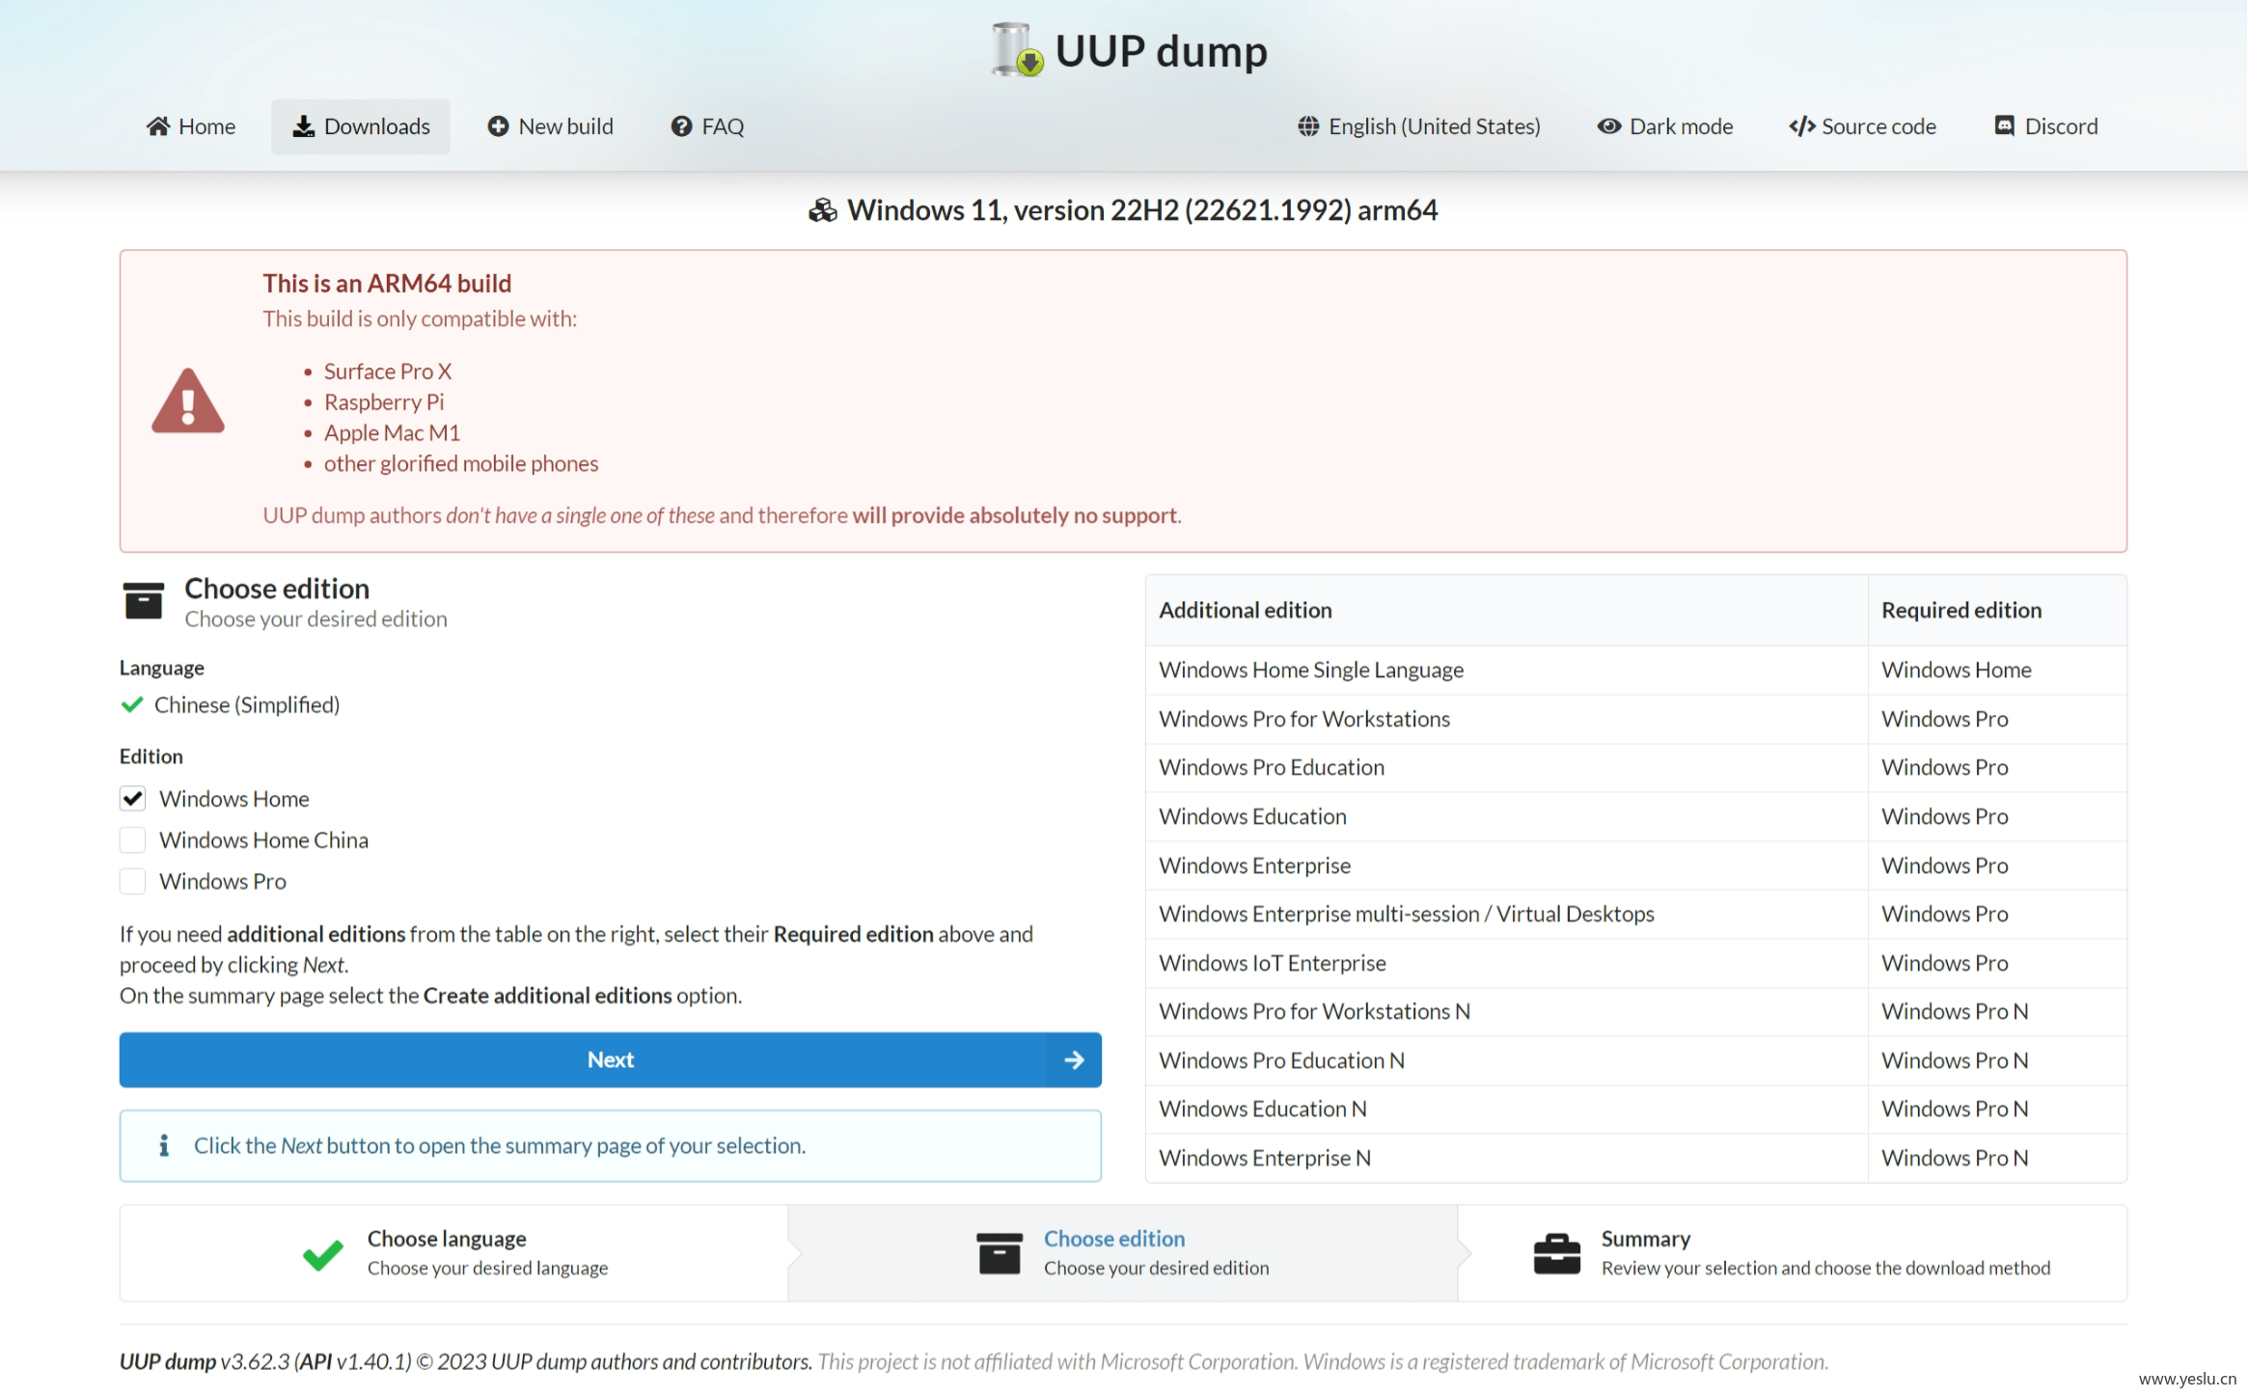2248x1398 pixels.
Task: Go to the New build page
Action: click(x=550, y=126)
